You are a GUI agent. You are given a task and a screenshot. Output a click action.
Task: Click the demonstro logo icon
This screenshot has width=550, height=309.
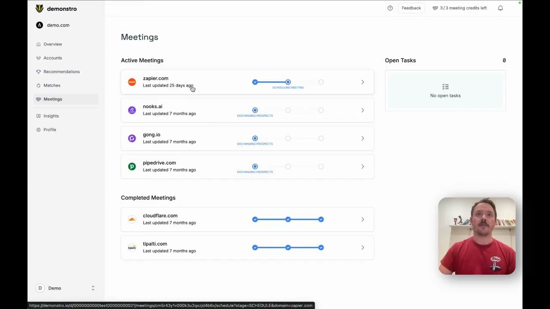tap(40, 9)
